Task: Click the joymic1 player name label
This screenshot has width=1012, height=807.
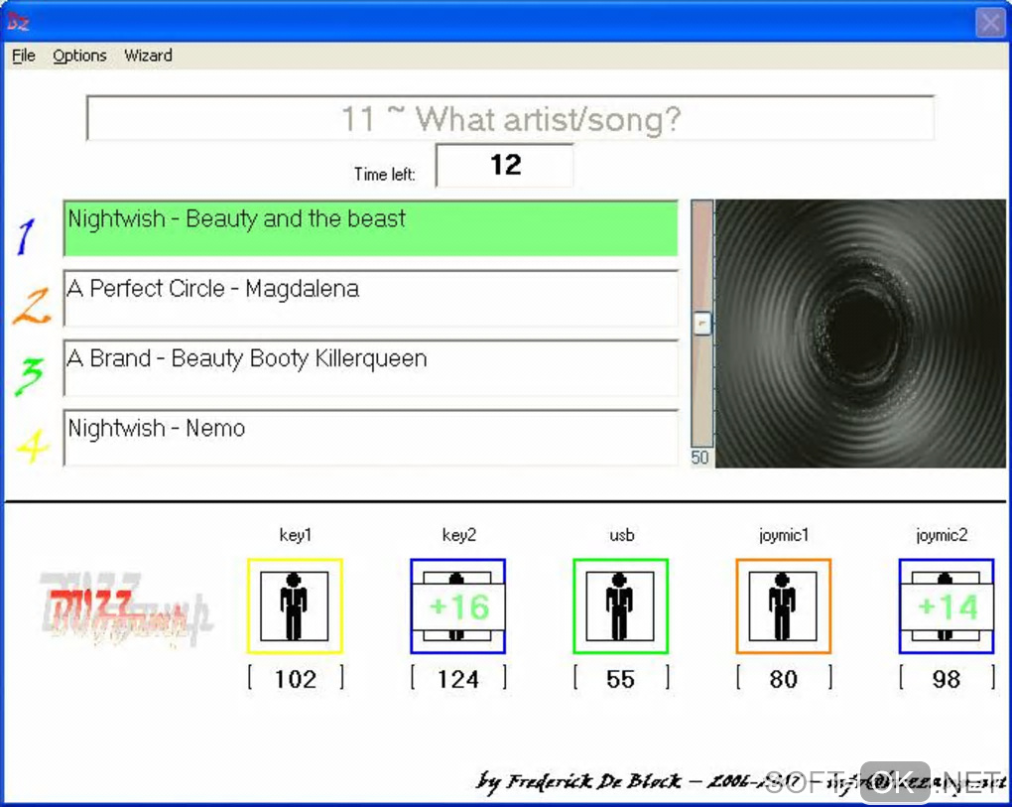Action: point(784,535)
